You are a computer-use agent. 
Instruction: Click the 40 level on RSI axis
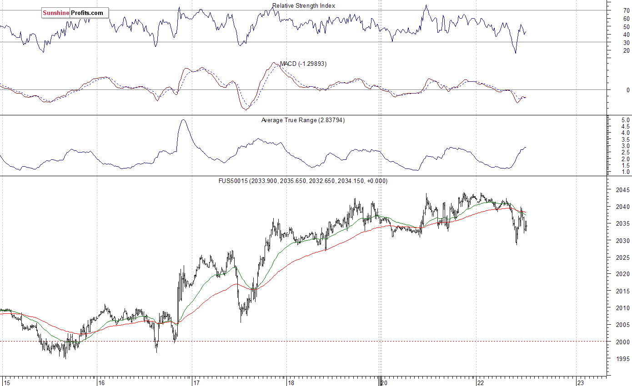626,35
